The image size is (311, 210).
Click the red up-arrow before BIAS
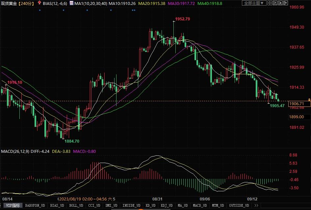pyautogui.click(x=39, y=3)
